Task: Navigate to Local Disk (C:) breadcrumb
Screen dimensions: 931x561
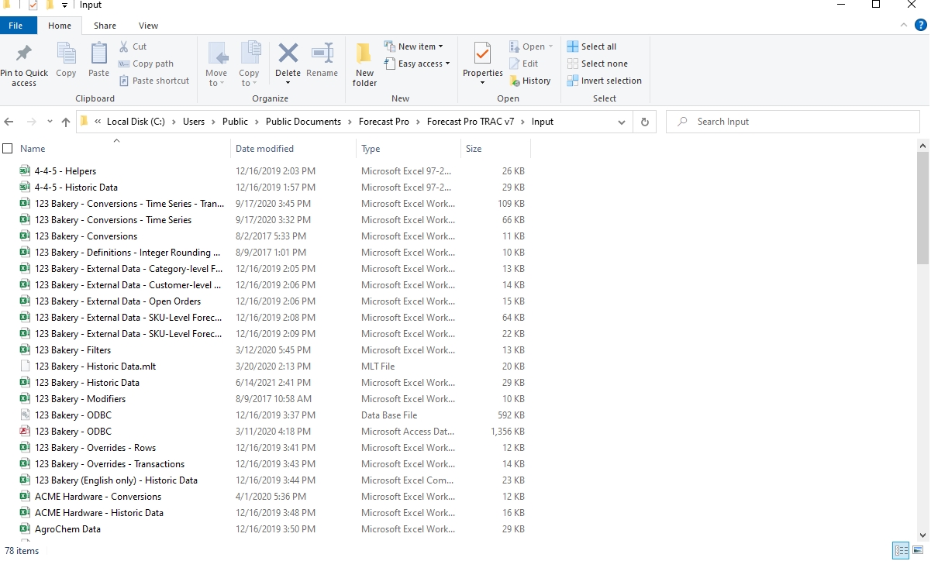Action: (136, 122)
